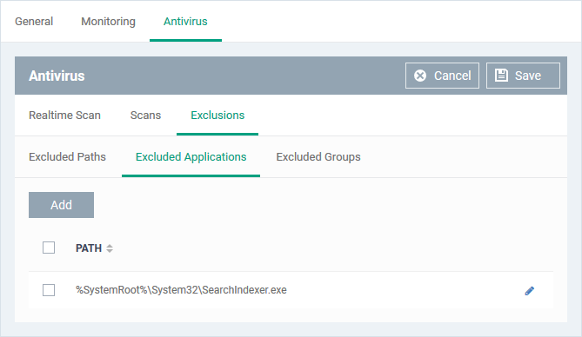Check the SearchIndexer.exe row checkbox
582x337 pixels.
pos(49,290)
